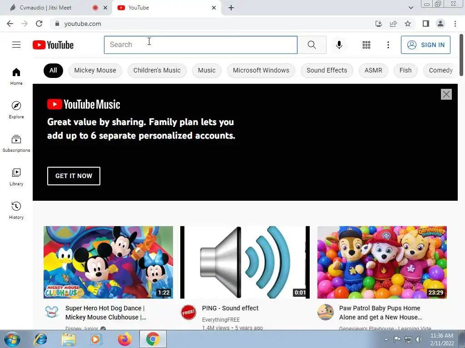Open PING - Sound effect video title
Image resolution: width=465 pixels, height=348 pixels.
[230, 308]
